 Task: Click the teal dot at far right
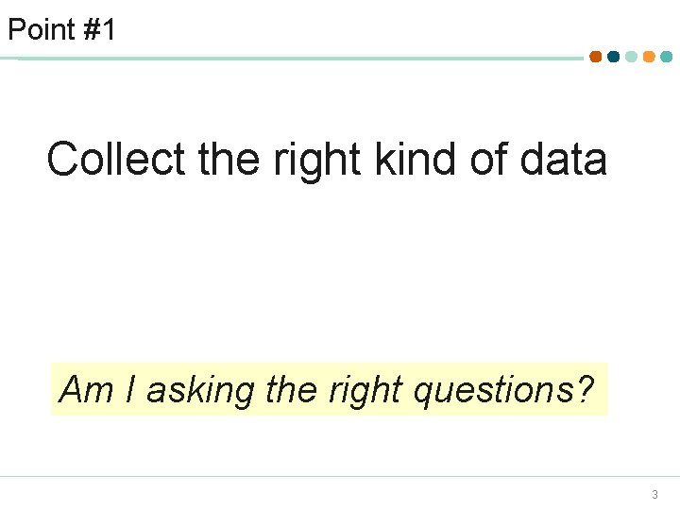click(x=667, y=57)
